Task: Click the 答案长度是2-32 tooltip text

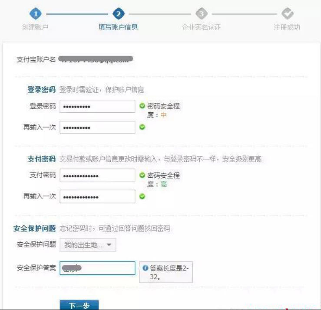Action: [169, 272]
